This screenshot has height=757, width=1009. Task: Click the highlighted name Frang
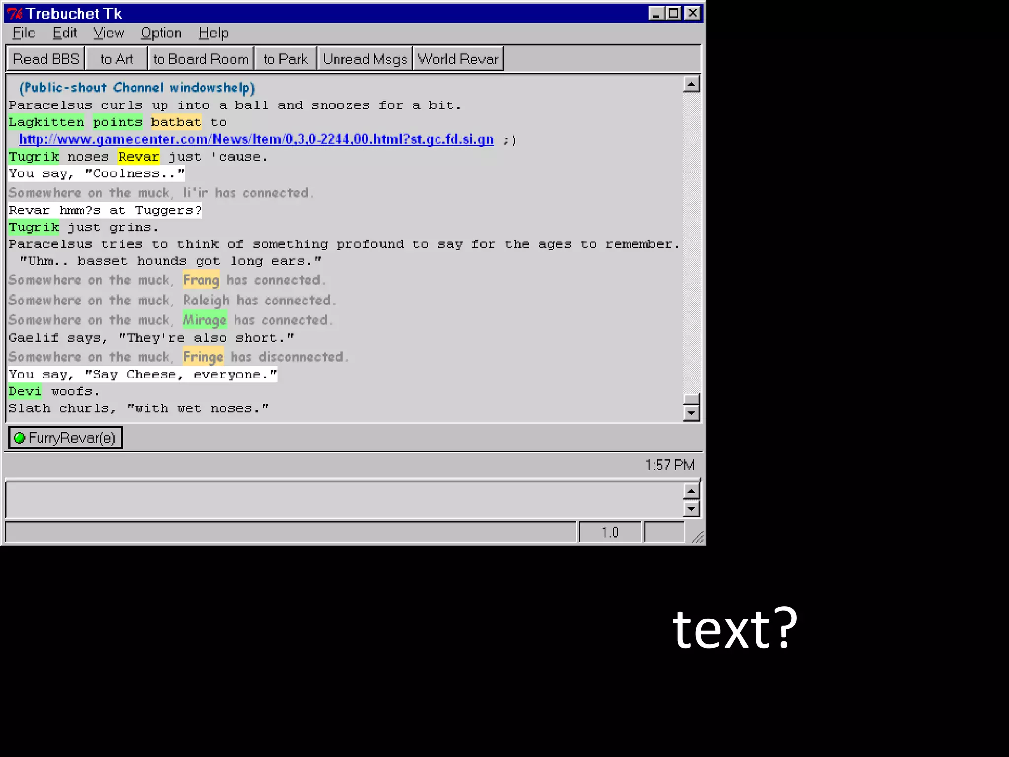click(x=201, y=280)
